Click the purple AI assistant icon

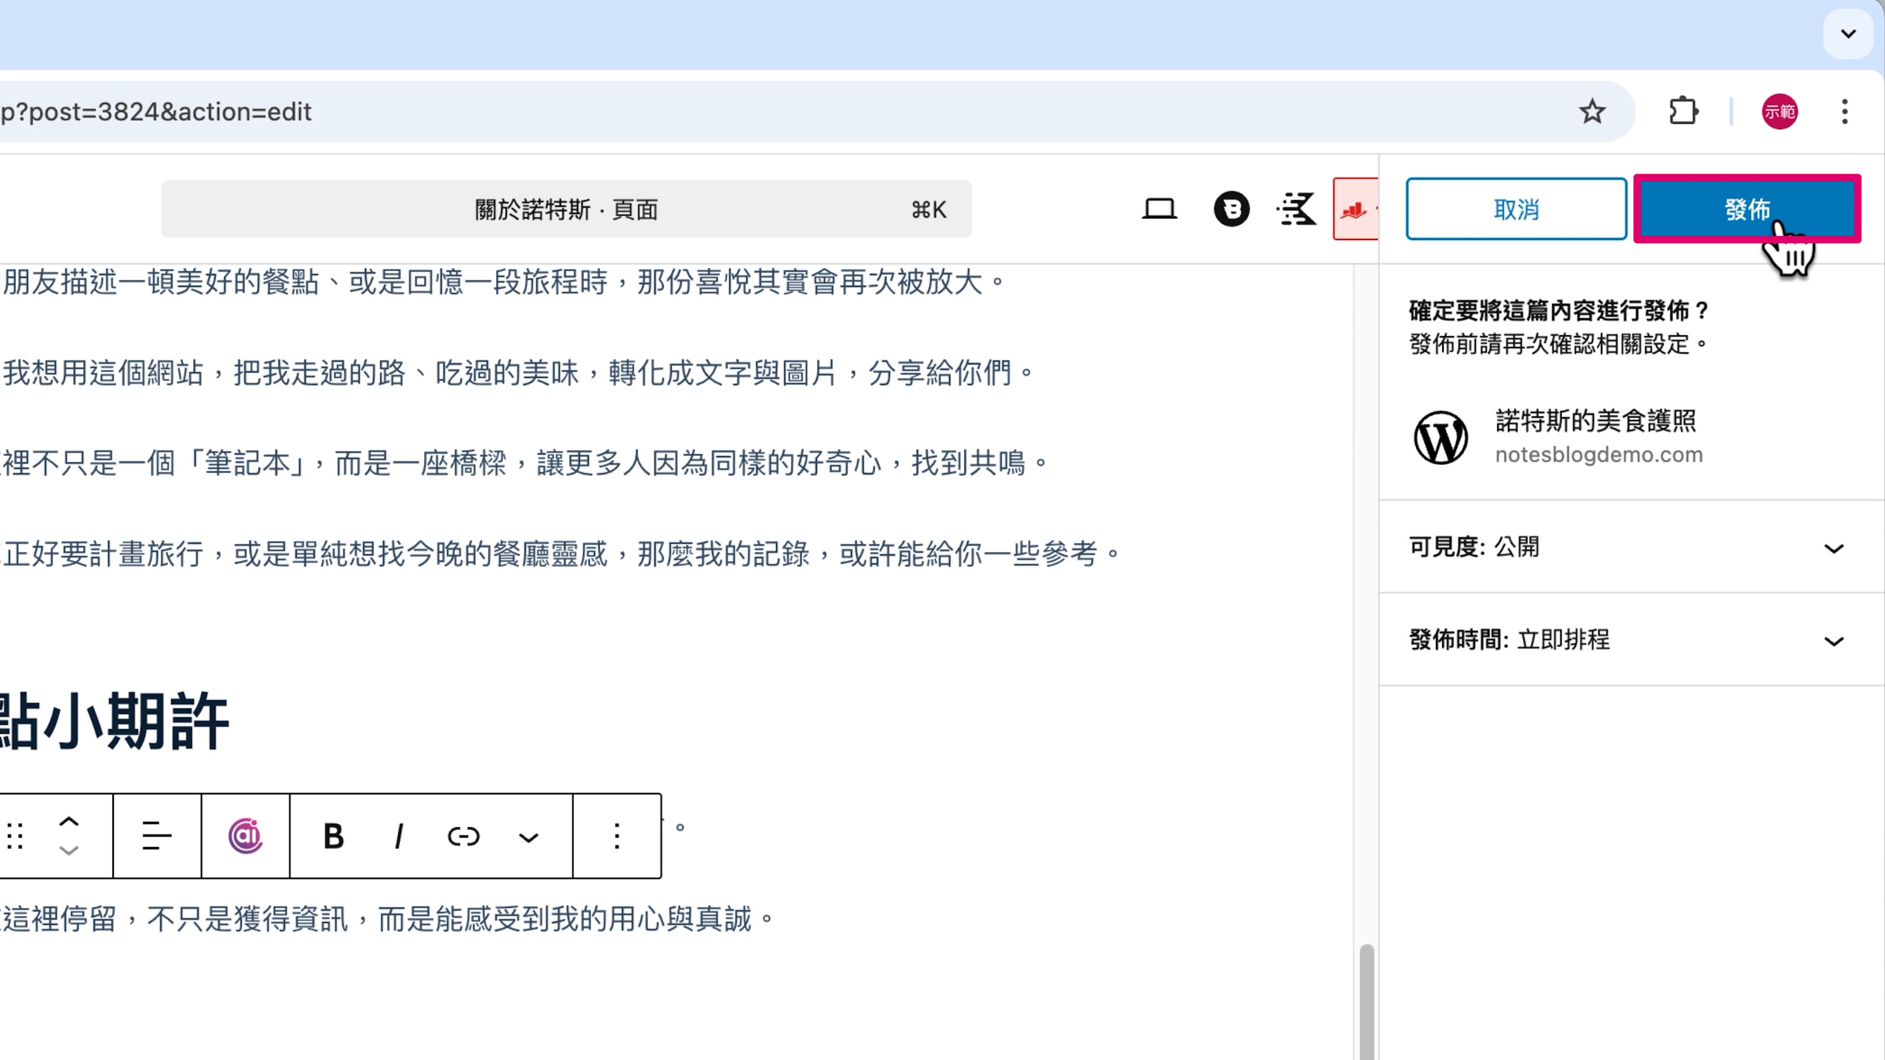[245, 835]
